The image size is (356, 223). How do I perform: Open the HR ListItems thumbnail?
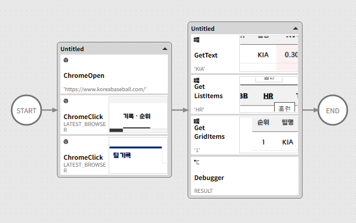click(x=269, y=94)
